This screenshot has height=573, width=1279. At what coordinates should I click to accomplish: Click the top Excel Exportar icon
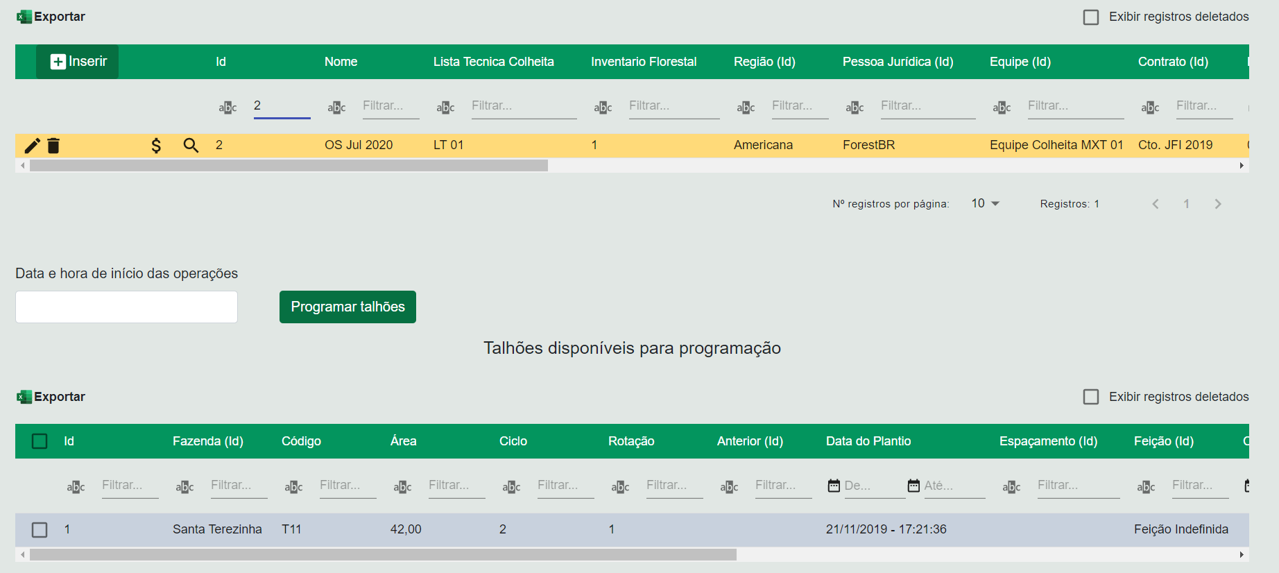(24, 17)
